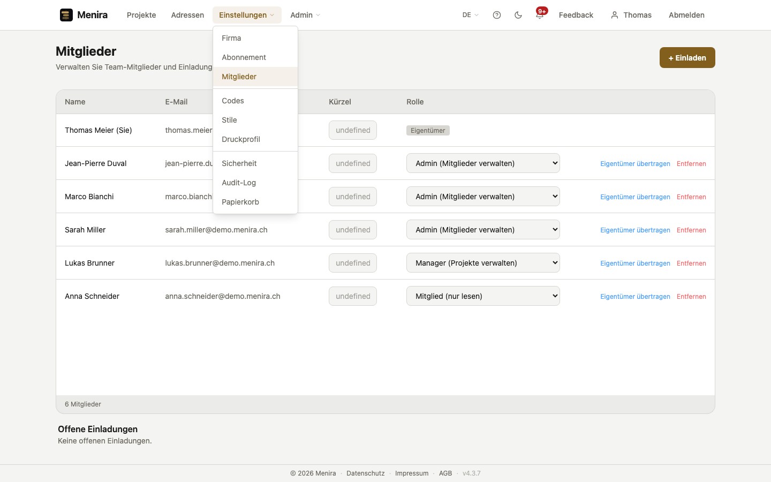Click Thomas Meier's Kürzel field
771x482 pixels.
click(x=353, y=130)
